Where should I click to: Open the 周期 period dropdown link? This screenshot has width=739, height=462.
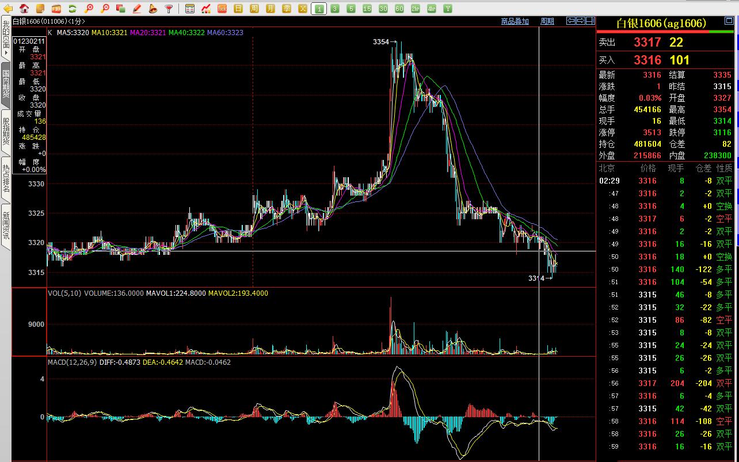click(x=547, y=21)
